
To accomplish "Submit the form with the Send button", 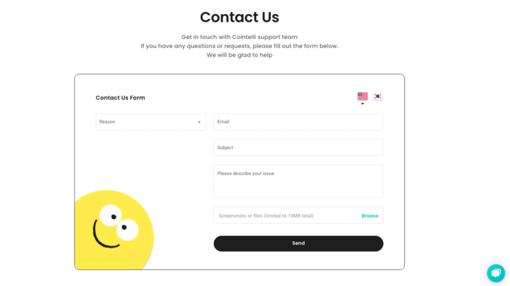I will 298,243.
